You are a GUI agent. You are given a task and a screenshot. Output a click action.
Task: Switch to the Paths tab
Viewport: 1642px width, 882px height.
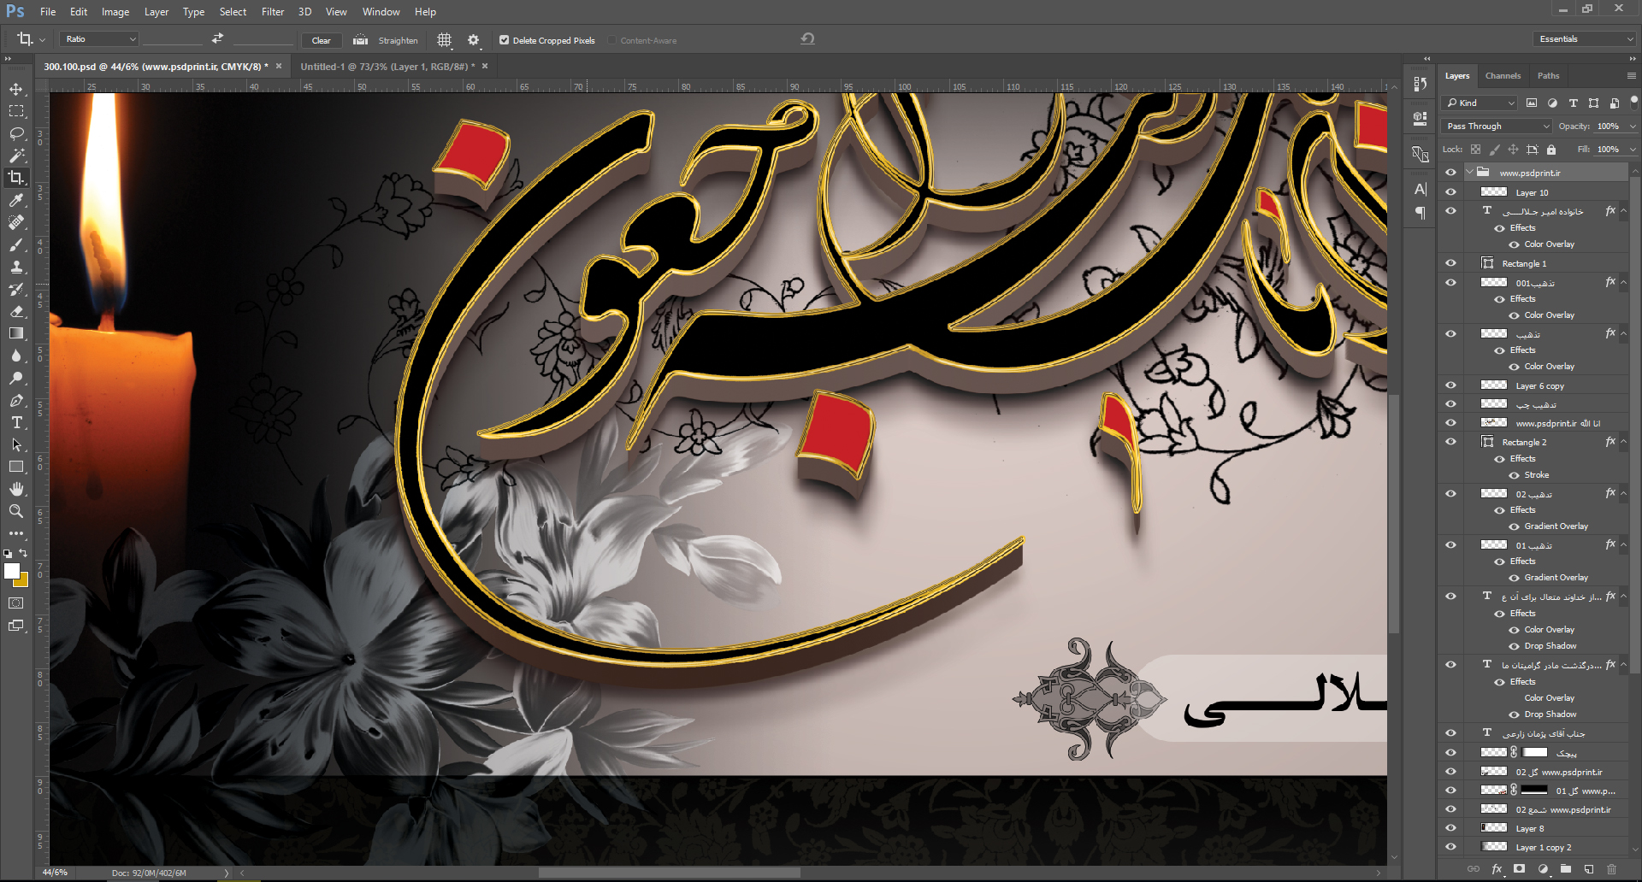pyautogui.click(x=1548, y=76)
